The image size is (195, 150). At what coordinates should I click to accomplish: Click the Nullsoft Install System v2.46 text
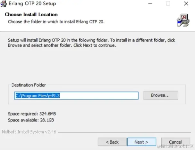[29, 132]
